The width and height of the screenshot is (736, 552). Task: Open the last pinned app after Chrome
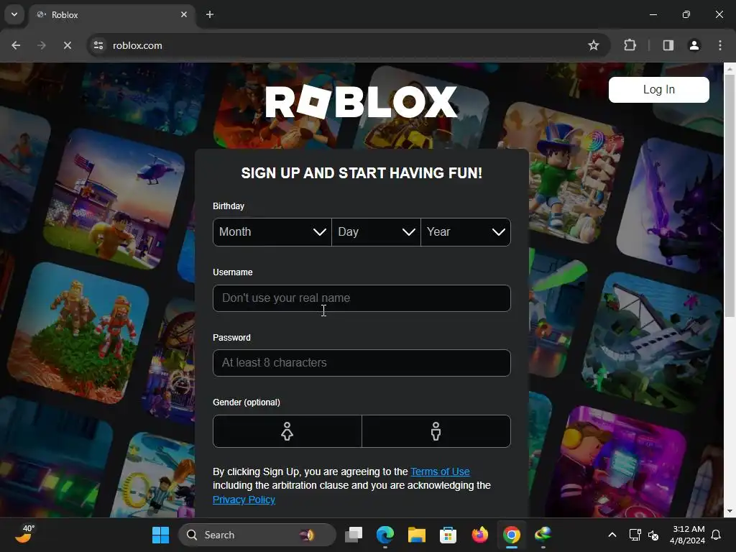click(543, 535)
